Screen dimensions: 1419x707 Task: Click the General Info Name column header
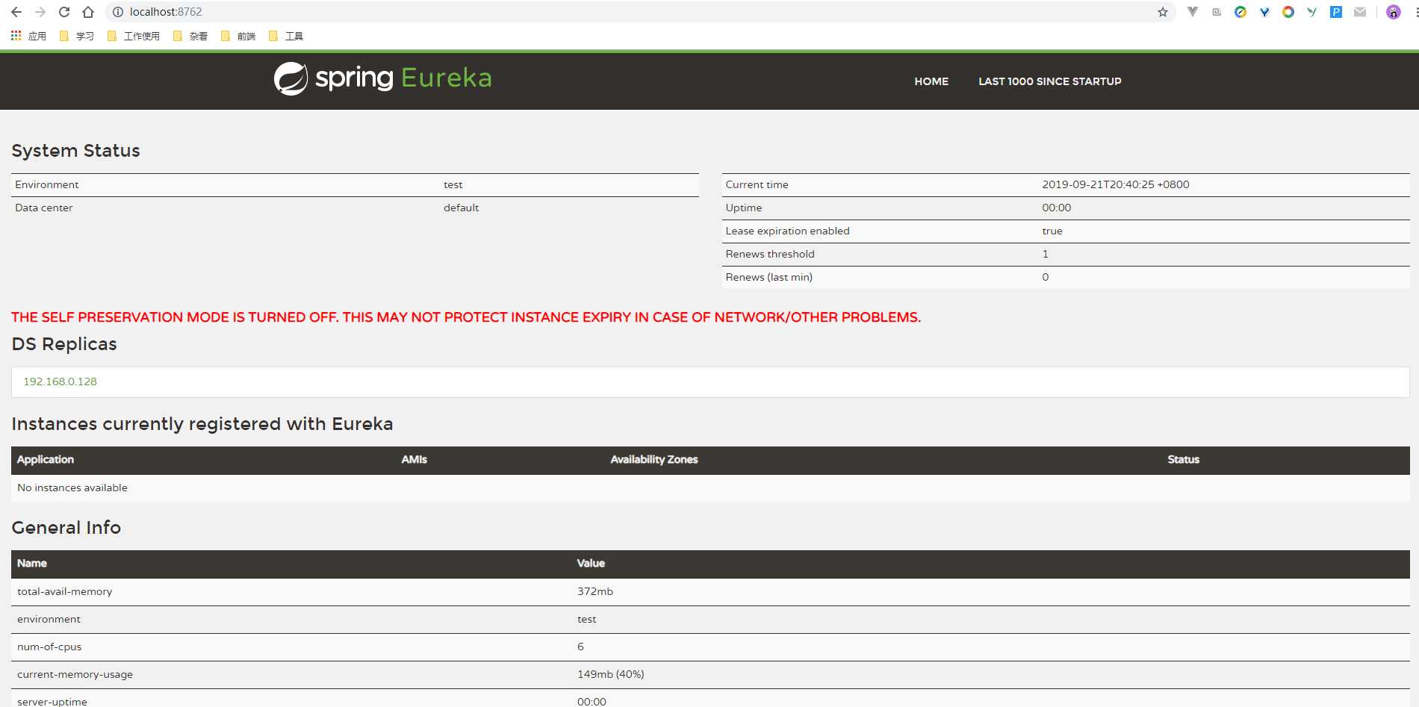(x=32, y=563)
